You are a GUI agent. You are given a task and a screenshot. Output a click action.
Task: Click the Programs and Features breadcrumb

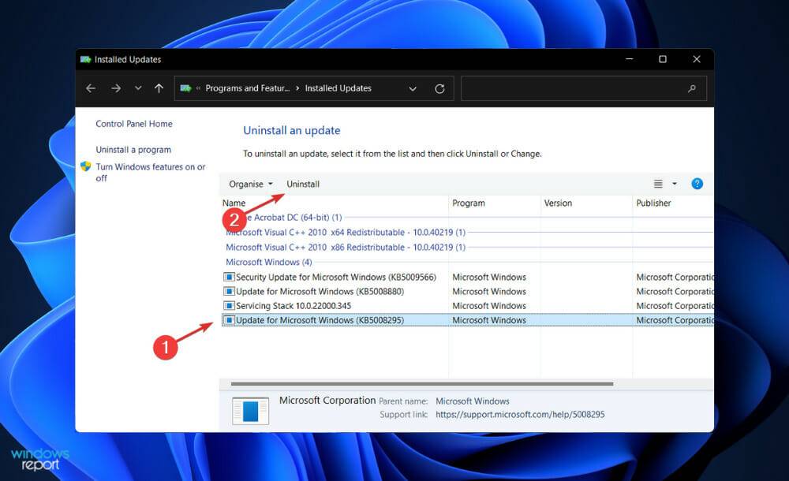246,88
